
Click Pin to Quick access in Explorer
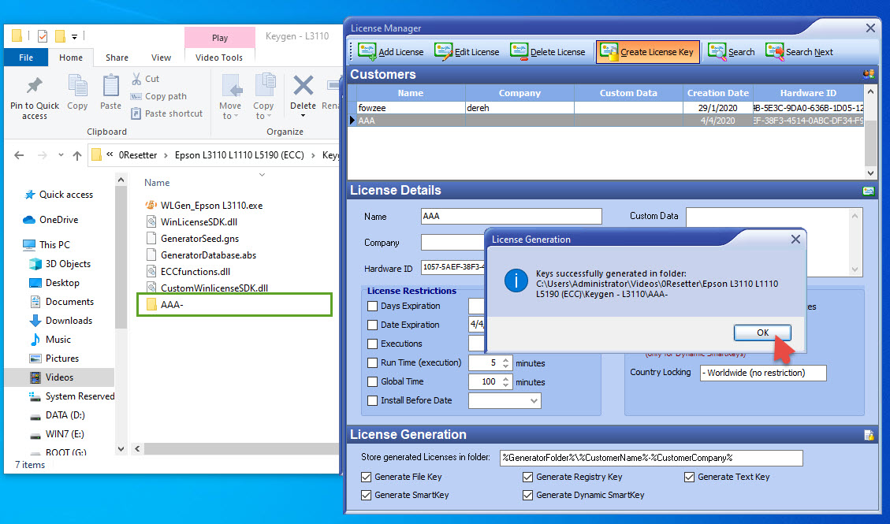coord(35,98)
